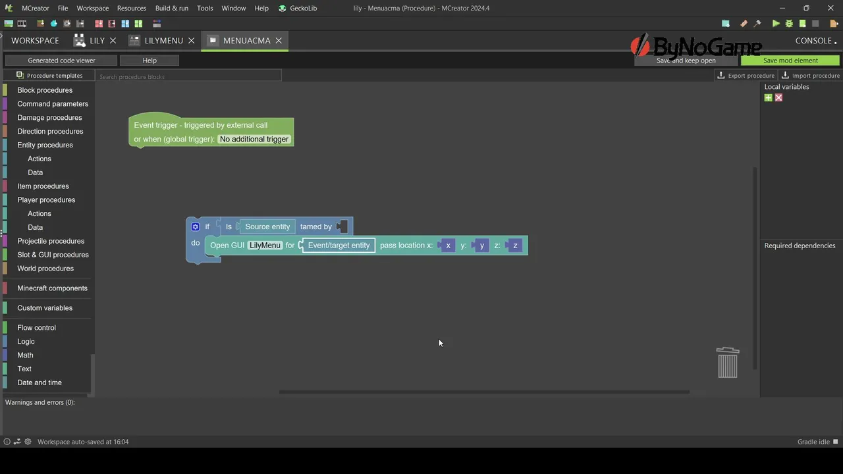Close the LILY tab
Image resolution: width=843 pixels, height=474 pixels.
(x=113, y=40)
